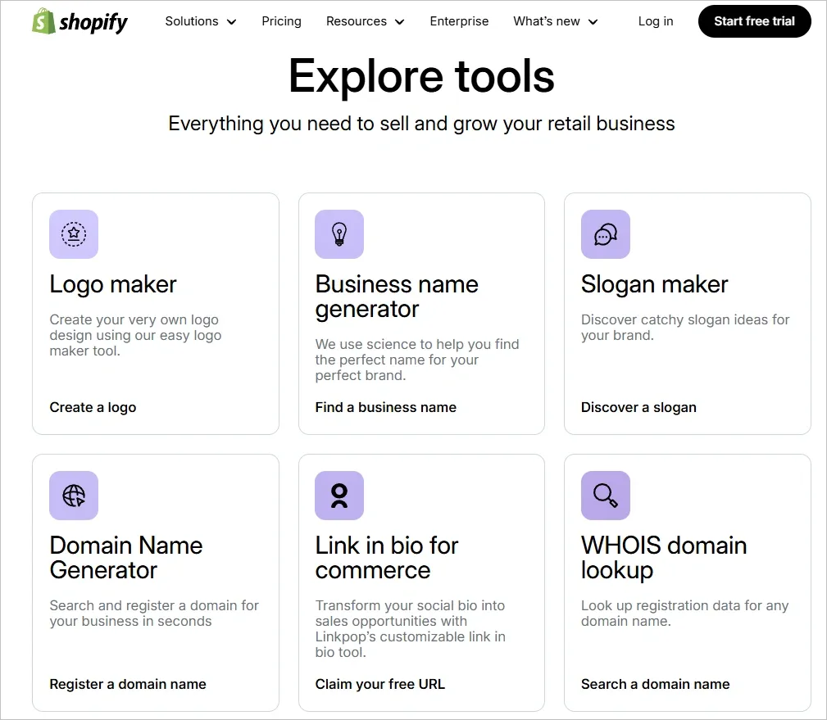Open the Log in page
This screenshot has height=720, width=827.
(656, 21)
